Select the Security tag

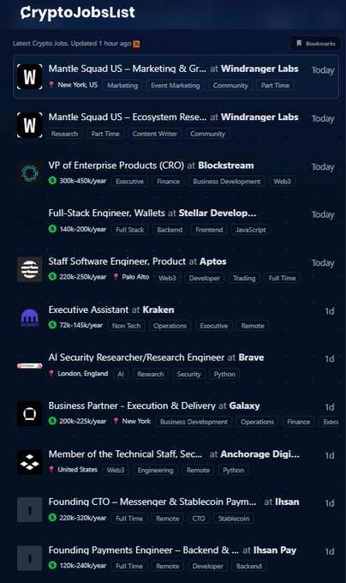click(x=188, y=374)
